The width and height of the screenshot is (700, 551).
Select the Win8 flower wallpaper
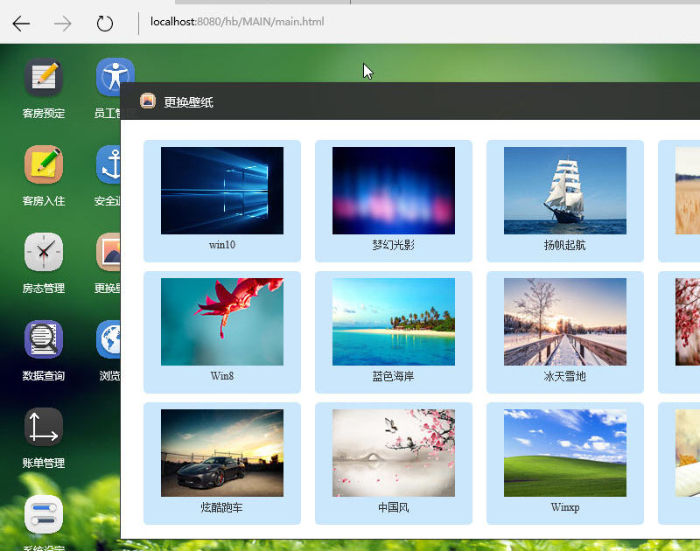tap(222, 322)
